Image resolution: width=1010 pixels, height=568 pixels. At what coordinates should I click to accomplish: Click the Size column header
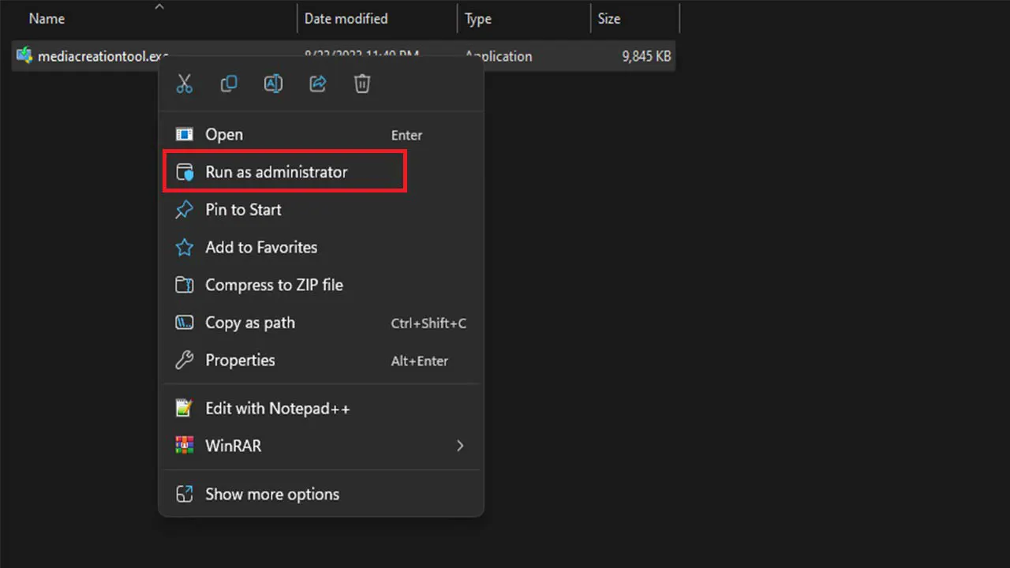[x=608, y=19]
